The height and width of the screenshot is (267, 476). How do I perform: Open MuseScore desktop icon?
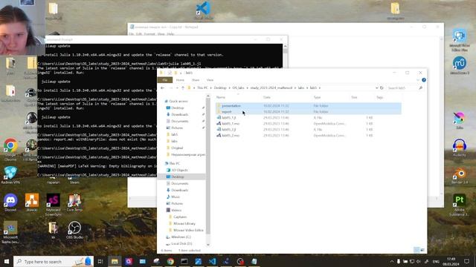pyautogui.click(x=460, y=65)
